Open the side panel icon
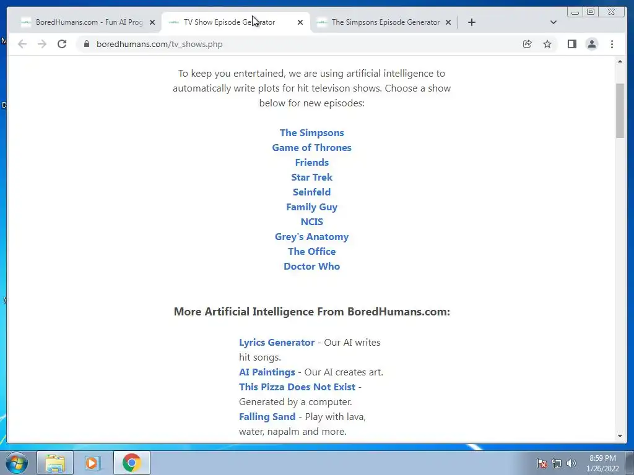Image resolution: width=634 pixels, height=475 pixels. tap(571, 44)
